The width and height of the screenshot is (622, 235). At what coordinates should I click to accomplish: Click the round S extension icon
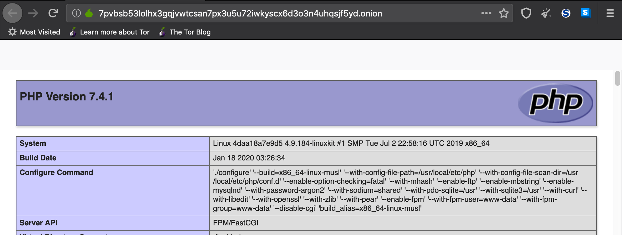pos(566,13)
